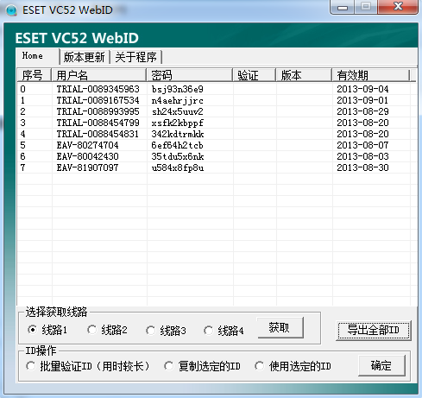Viewport: 422px width, 398px height.
Task: Click password sh24x5uuv2
Action: click(x=178, y=111)
